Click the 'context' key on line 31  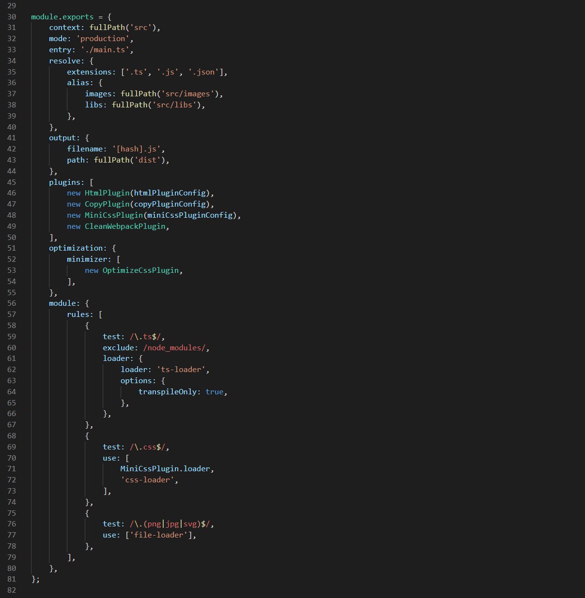(64, 28)
